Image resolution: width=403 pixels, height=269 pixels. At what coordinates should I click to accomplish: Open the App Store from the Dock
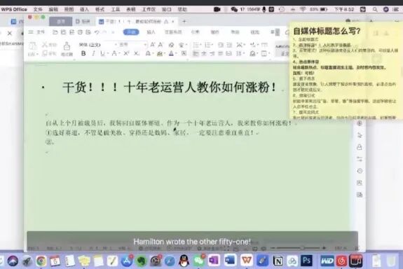click(x=127, y=261)
